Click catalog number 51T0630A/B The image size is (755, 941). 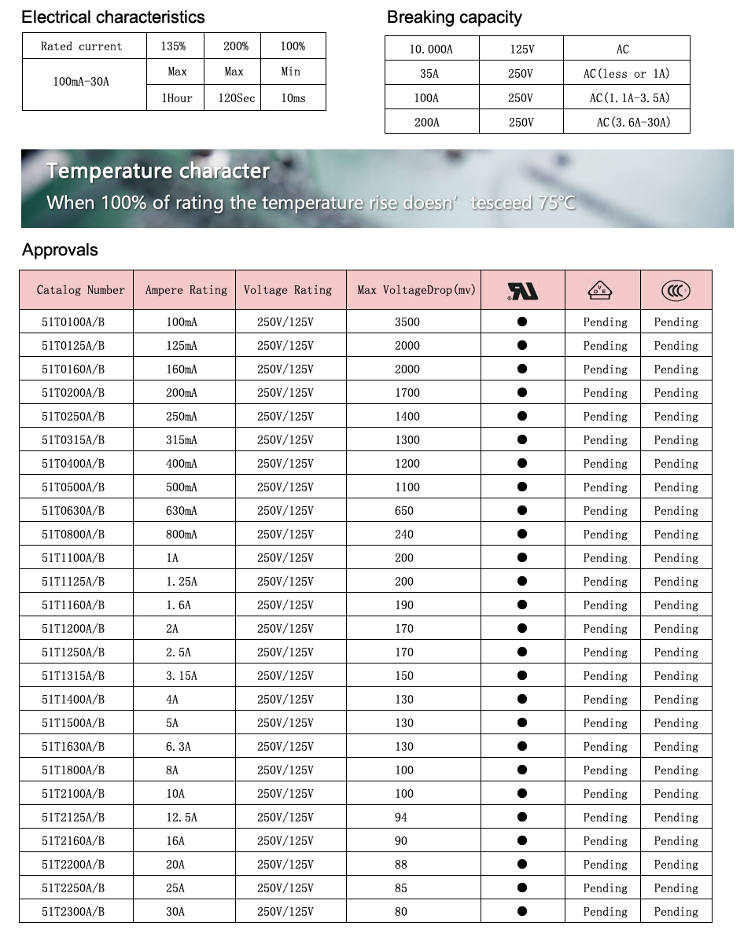[73, 511]
